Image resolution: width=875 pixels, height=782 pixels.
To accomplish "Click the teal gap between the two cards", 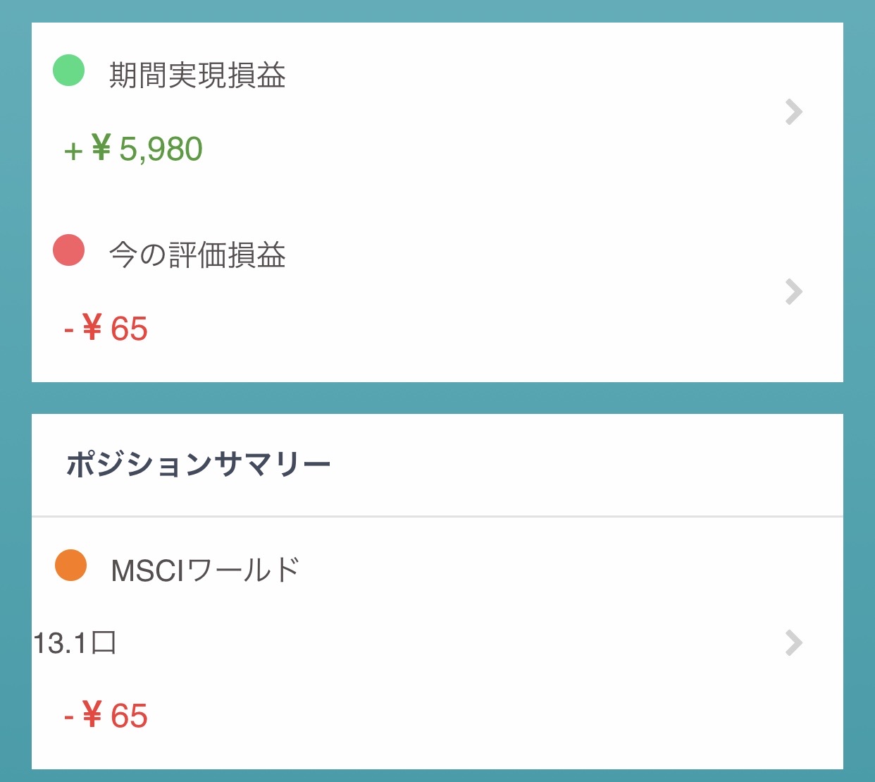I will coord(437,398).
